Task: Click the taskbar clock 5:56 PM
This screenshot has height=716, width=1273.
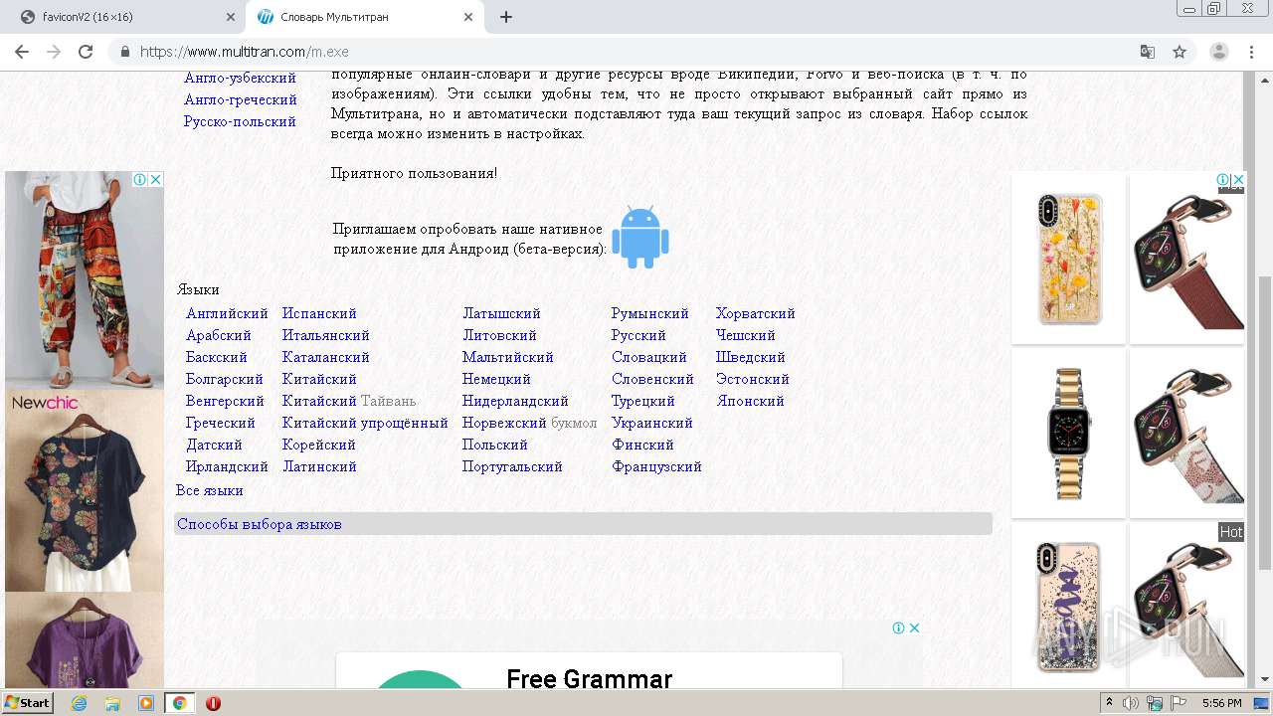Action: [x=1221, y=703]
